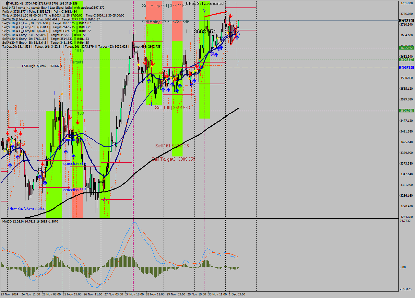Screen dimensions: 415x298
Task: Select the '0 New Sell wave started' label
Action: [x=205, y=4]
